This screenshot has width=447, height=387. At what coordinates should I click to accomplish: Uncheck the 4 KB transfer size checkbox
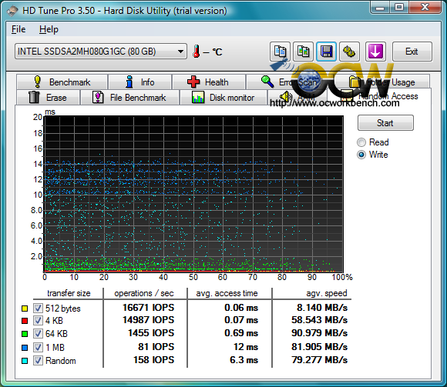[38, 321]
